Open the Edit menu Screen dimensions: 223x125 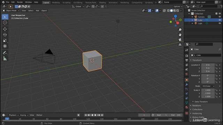[13, 2]
